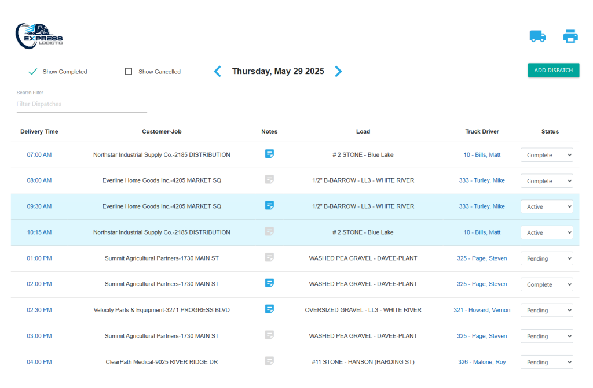This screenshot has height=388, width=593.
Task: Click the gray notes icon for 04:00 PM
Action: tap(269, 361)
